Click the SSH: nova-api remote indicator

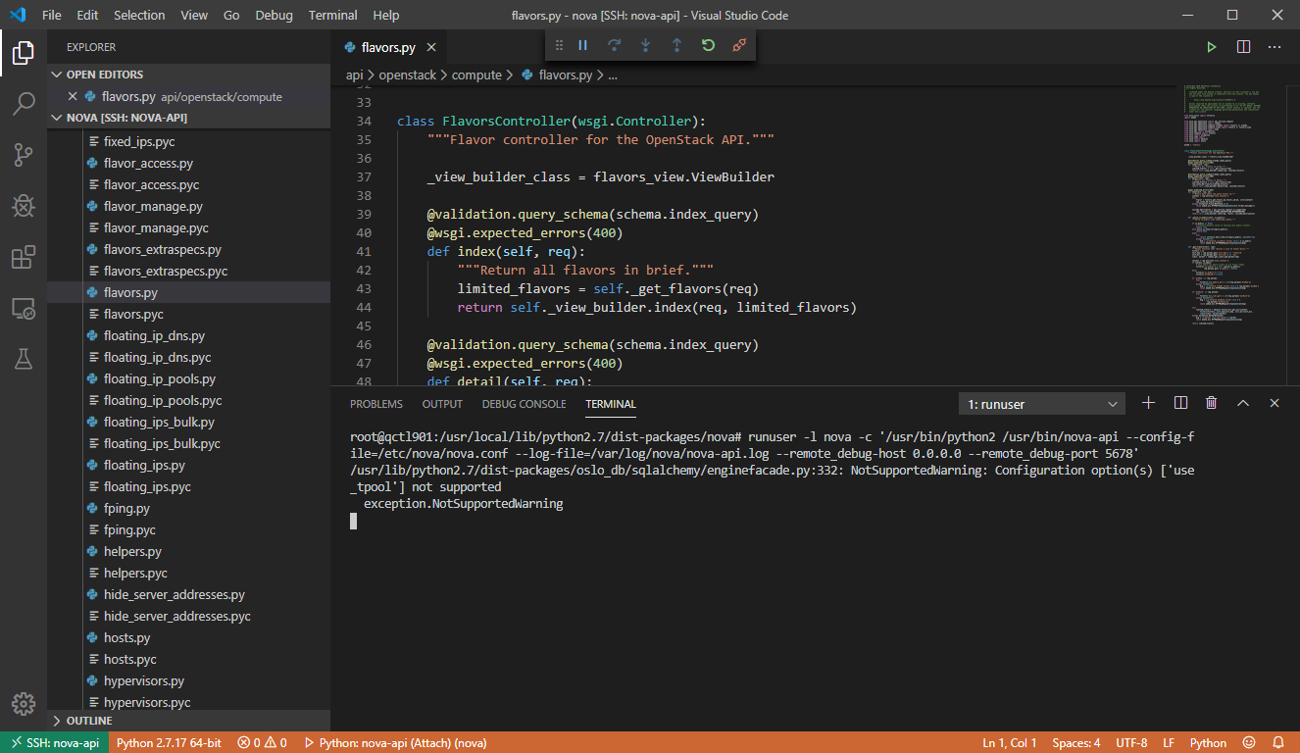coord(55,742)
